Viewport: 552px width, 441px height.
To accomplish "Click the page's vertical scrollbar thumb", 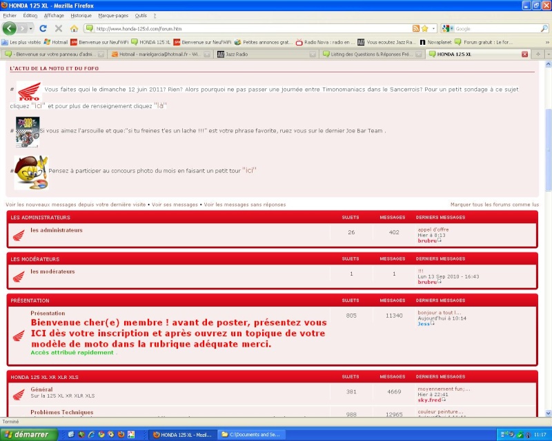I will click(x=548, y=150).
